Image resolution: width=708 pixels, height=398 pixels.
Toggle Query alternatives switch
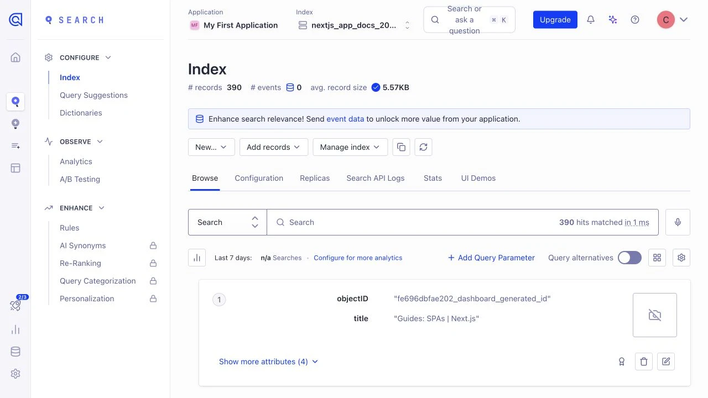[629, 258]
